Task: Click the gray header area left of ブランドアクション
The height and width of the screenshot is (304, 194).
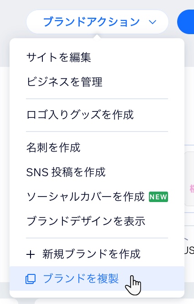Action: coord(13,20)
